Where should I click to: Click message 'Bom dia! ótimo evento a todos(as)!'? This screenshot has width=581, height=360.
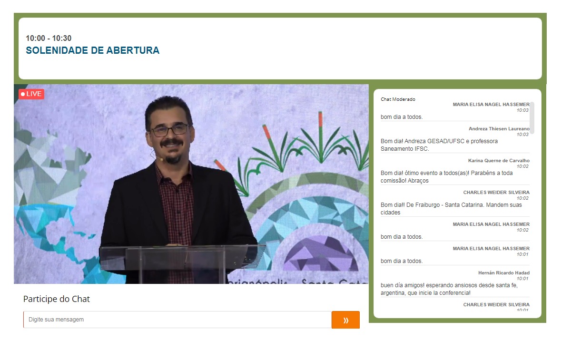[x=447, y=177]
